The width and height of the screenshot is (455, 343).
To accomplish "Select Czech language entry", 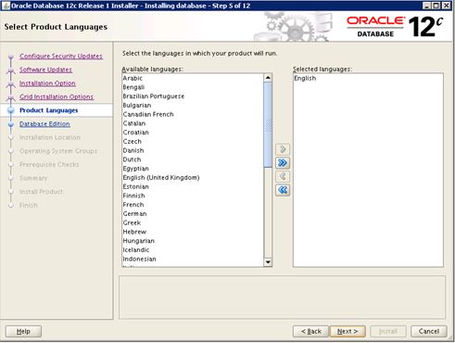I will pyautogui.click(x=193, y=141).
